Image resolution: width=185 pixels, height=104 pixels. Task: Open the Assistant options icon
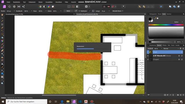click(x=123, y=7)
